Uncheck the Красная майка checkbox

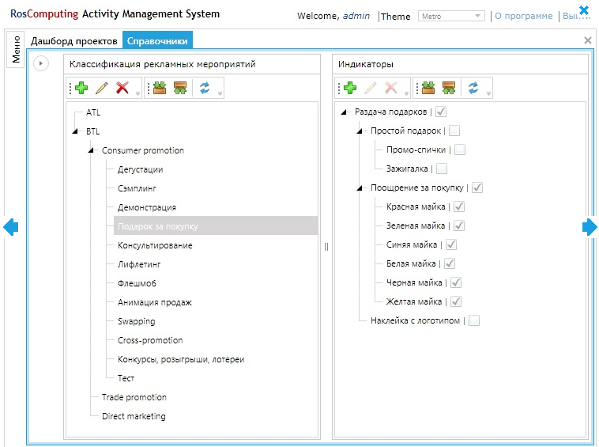tap(459, 206)
